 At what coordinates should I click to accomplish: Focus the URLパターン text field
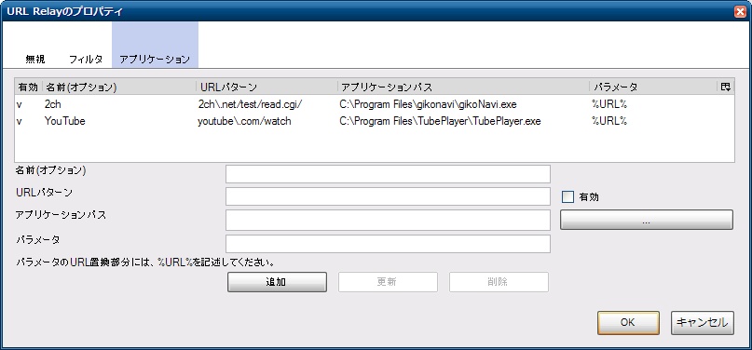(x=388, y=196)
